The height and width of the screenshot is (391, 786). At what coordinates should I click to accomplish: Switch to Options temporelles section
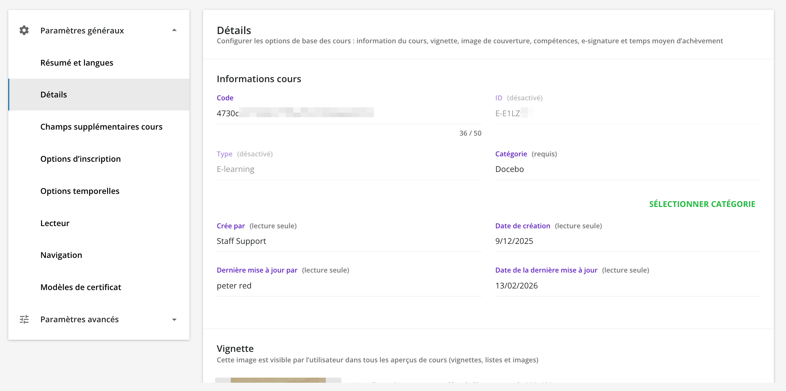[x=80, y=191]
